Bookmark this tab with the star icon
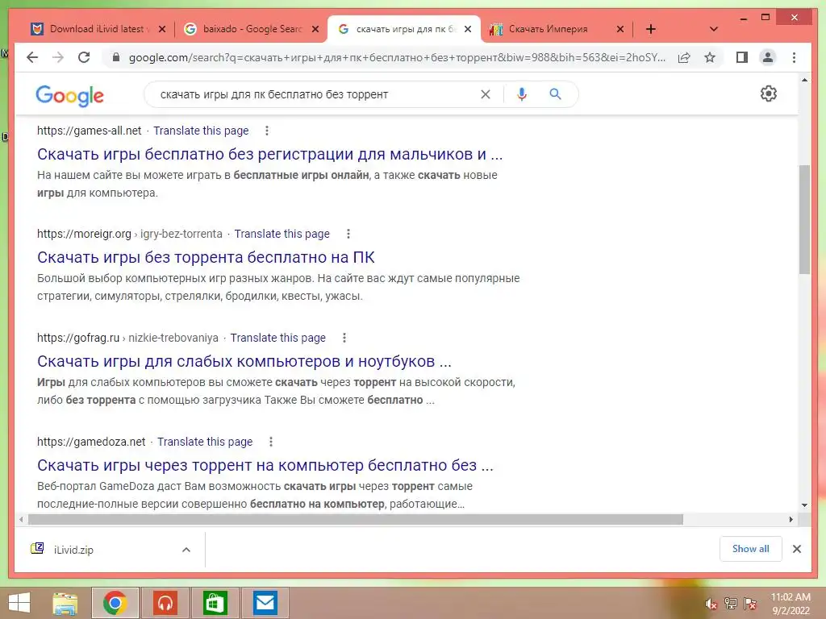 pos(710,57)
